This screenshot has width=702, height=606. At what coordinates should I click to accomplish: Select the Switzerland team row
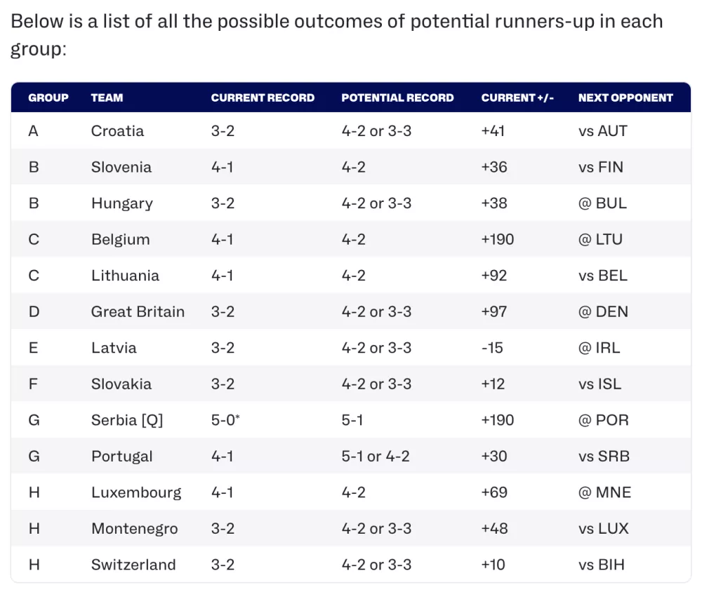click(350, 565)
